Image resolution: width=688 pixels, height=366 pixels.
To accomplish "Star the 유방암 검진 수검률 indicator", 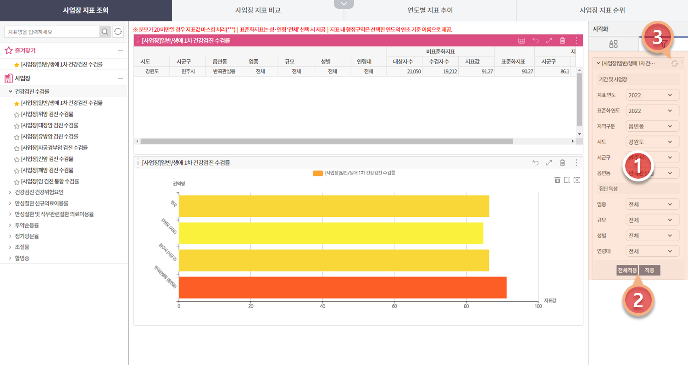I will pos(17,137).
